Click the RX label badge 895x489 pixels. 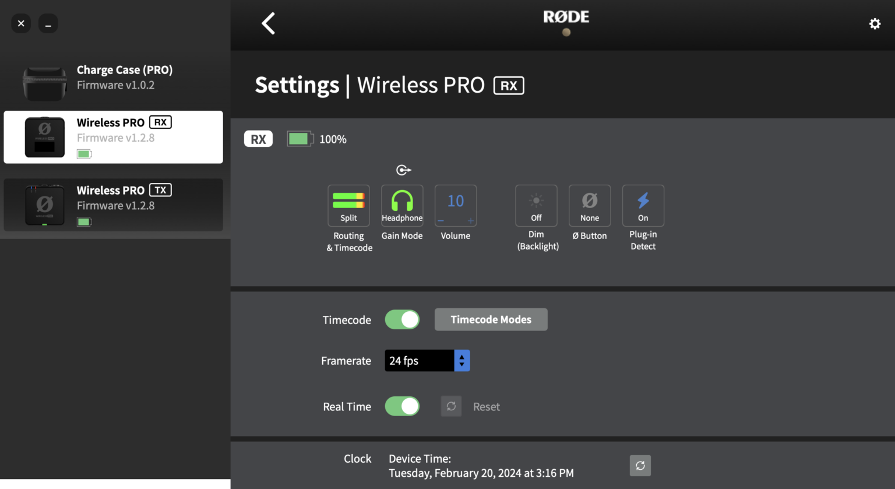point(258,139)
